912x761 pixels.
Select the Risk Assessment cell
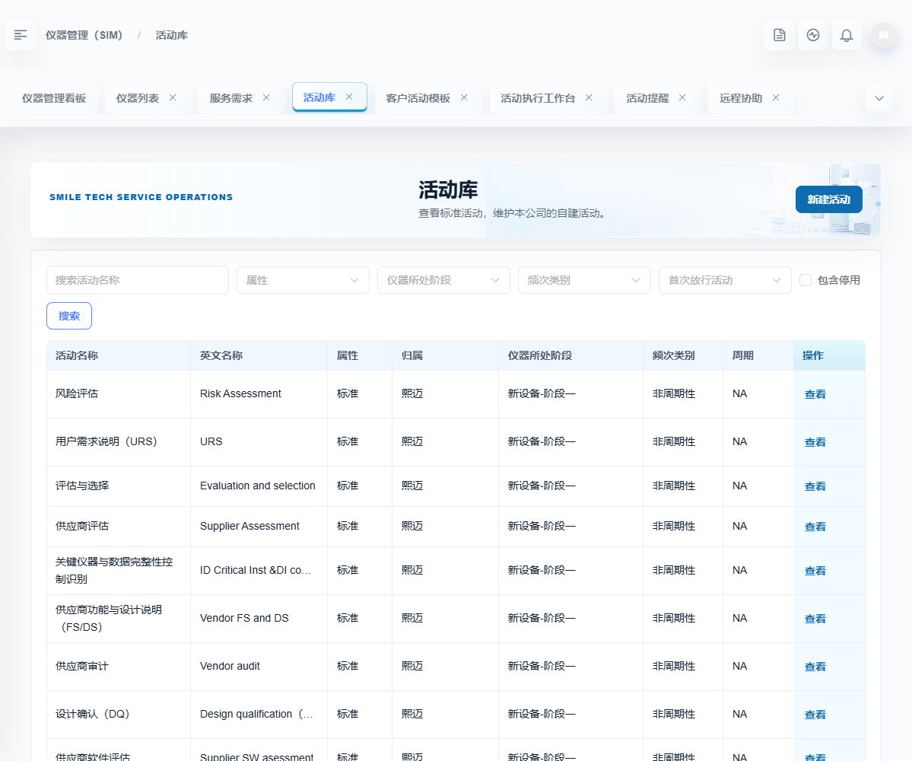pos(259,394)
